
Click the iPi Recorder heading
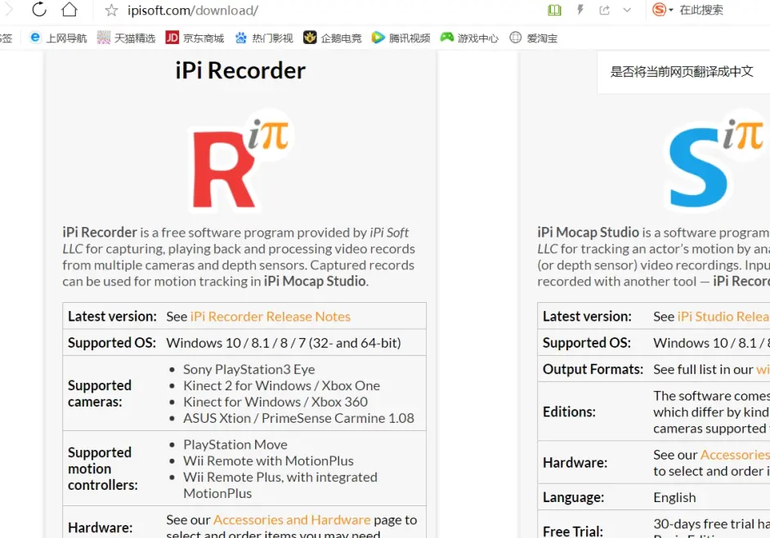click(240, 71)
